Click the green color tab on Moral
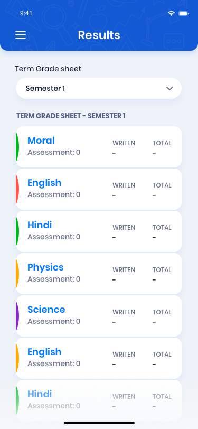The height and width of the screenshot is (429, 198). click(x=17, y=147)
